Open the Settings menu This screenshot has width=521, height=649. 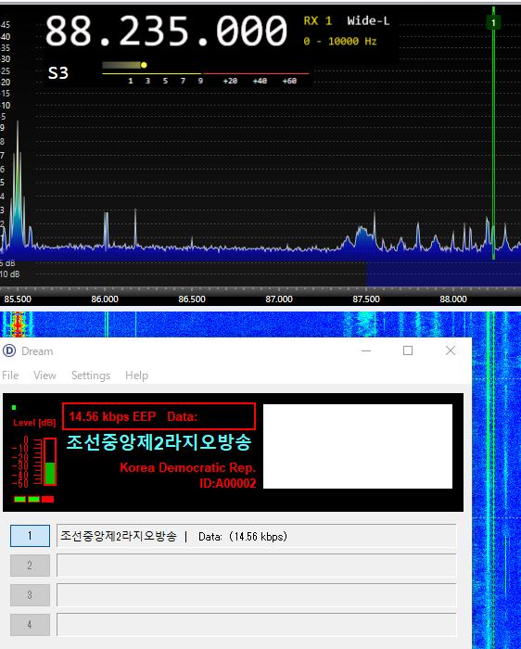coord(91,375)
